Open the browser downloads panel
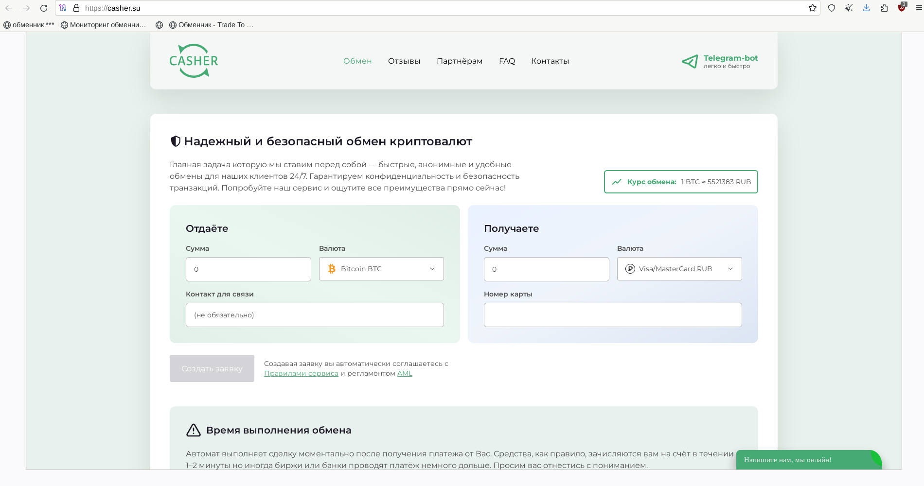The image size is (924, 486). click(x=866, y=8)
